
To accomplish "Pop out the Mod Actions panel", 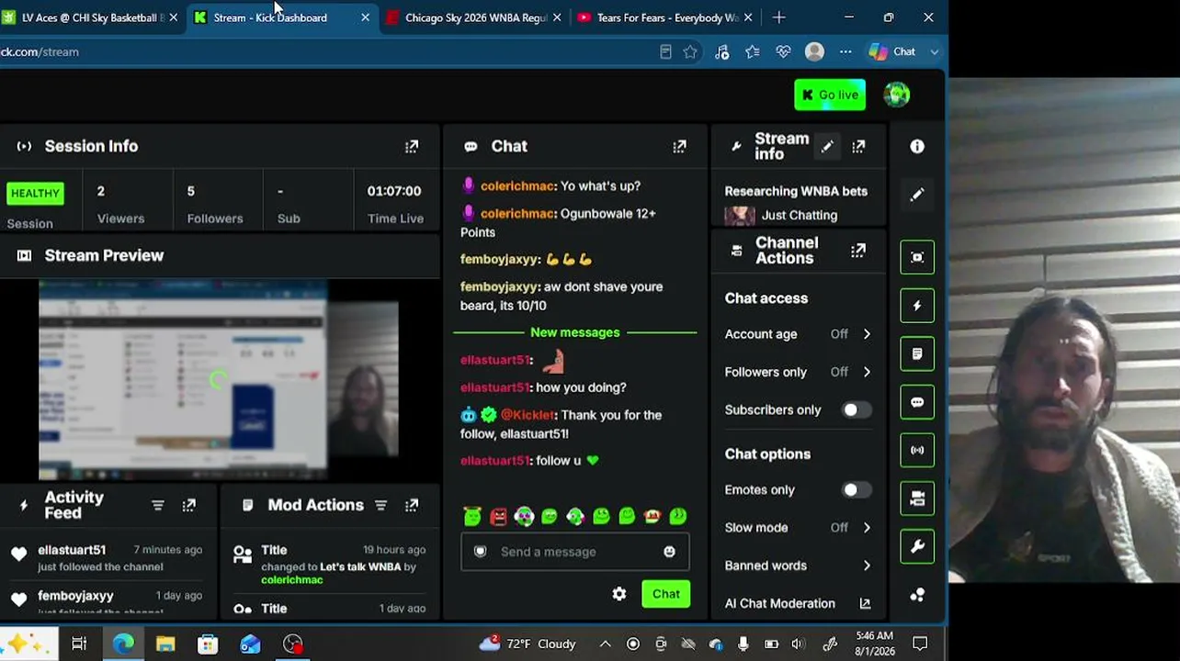I will 412,505.
